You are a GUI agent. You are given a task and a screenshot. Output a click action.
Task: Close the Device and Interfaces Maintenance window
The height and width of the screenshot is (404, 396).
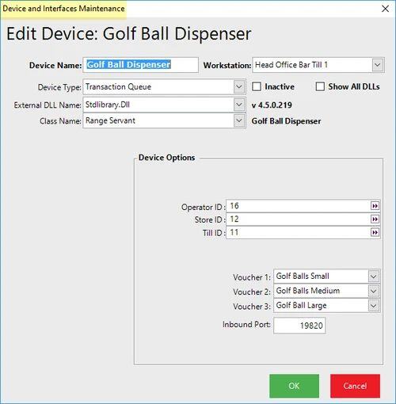tap(385, 9)
